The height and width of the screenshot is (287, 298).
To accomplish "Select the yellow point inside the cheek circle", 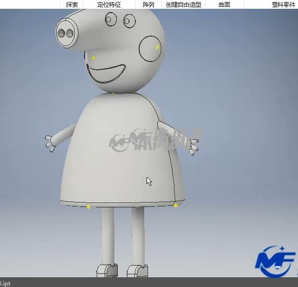I will tap(158, 47).
